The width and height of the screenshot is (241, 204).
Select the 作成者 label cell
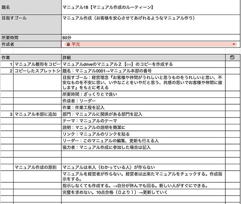[x=31, y=44]
